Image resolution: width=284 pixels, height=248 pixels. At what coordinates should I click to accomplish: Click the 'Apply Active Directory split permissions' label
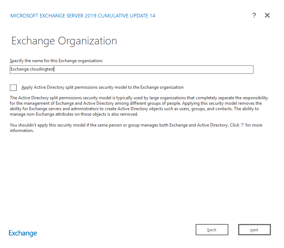click(x=102, y=87)
